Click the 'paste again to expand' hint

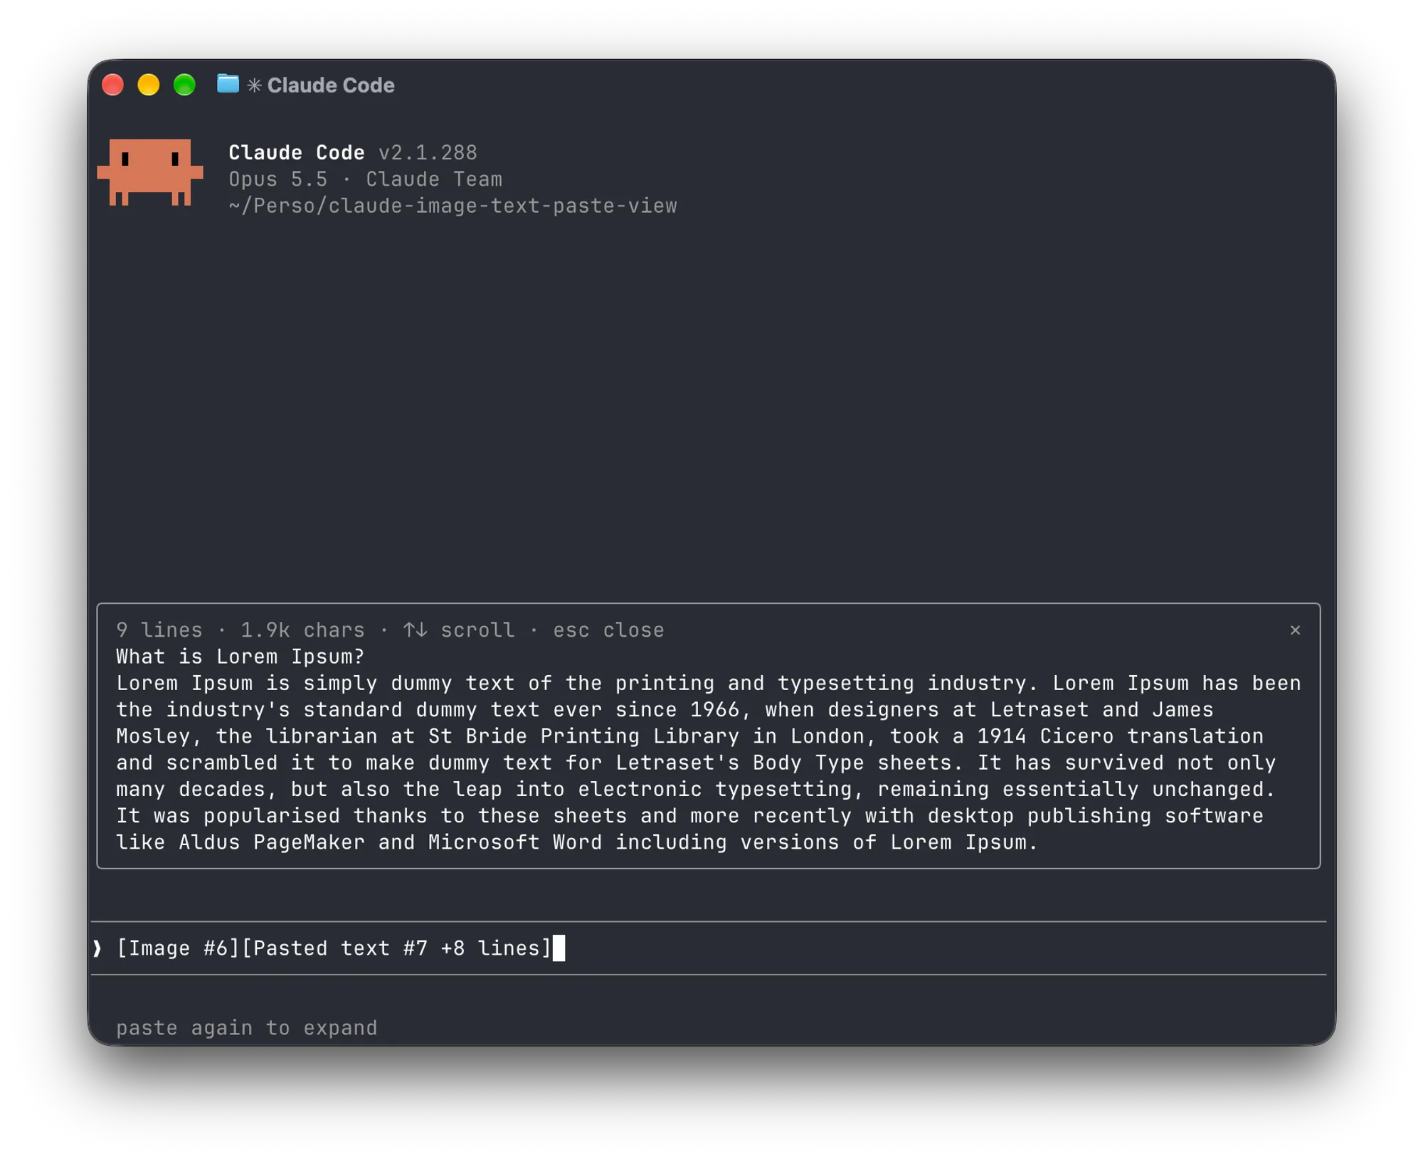click(x=247, y=1028)
